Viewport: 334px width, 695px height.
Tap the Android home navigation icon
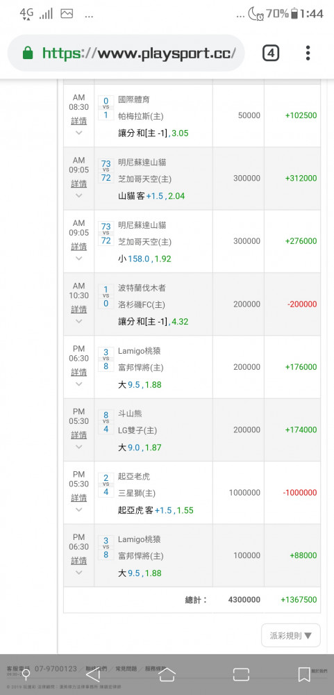pyautogui.click(x=167, y=674)
